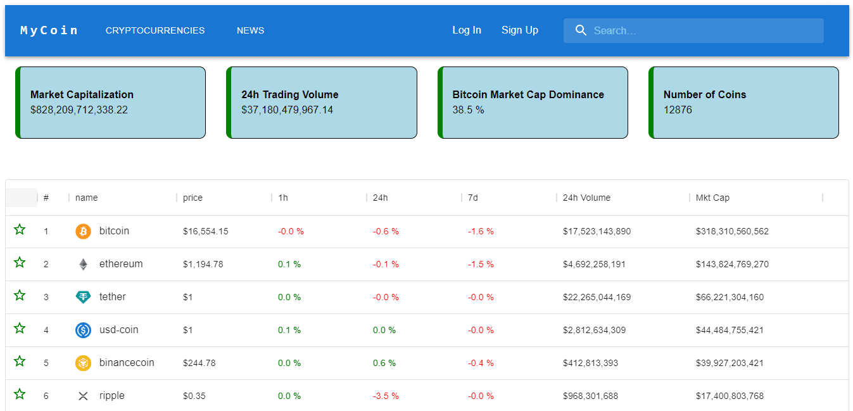Open the Cryptocurrencies nav menu item
The height and width of the screenshot is (411, 853).
155,30
